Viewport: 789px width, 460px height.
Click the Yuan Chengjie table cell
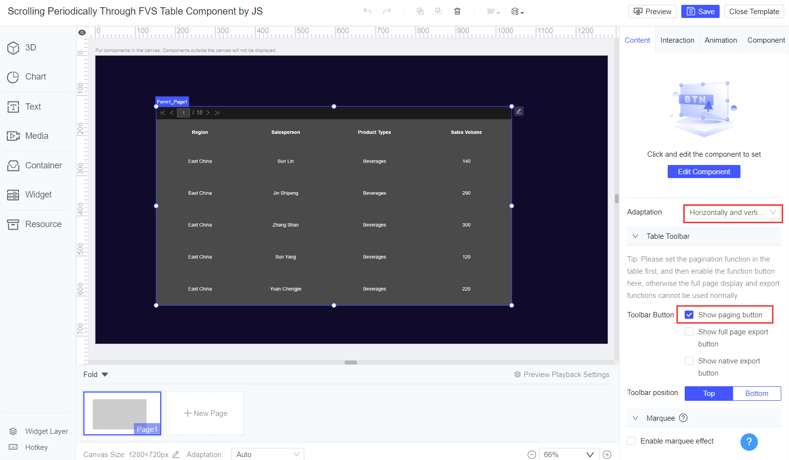(x=286, y=289)
